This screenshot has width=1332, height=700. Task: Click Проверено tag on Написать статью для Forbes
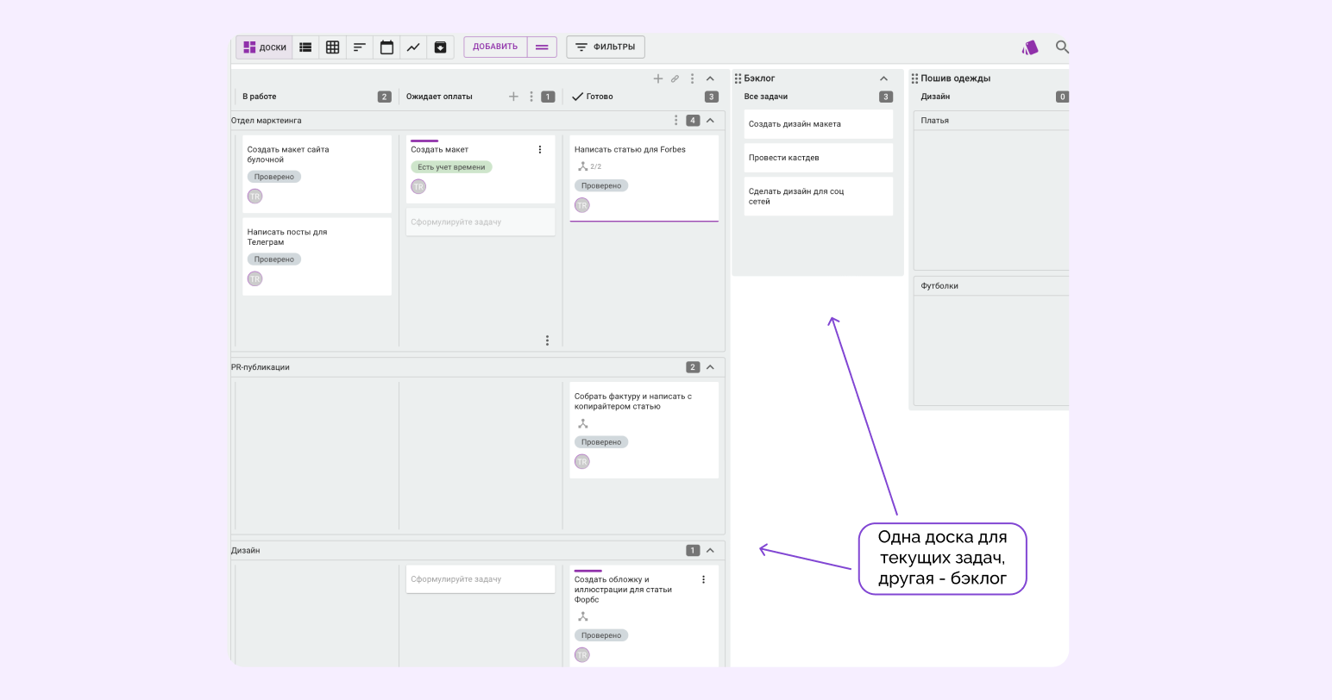(601, 185)
